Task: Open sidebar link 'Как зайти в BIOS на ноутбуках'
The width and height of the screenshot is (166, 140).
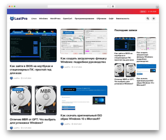Action: (x=124, y=57)
